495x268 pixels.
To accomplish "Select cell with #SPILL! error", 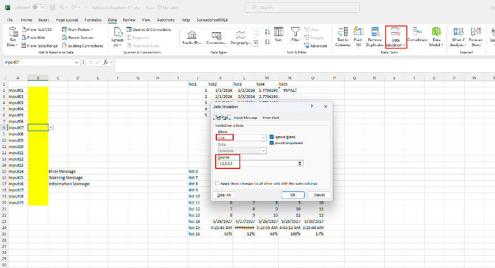I will [289, 90].
